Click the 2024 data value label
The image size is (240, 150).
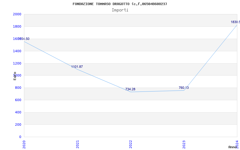coord(235,22)
